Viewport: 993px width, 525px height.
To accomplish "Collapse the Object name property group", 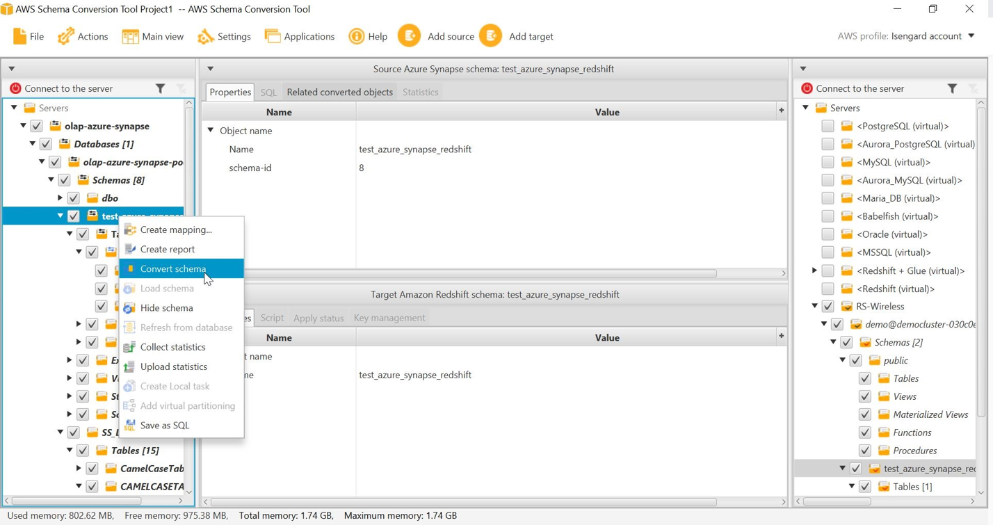I will coord(210,130).
